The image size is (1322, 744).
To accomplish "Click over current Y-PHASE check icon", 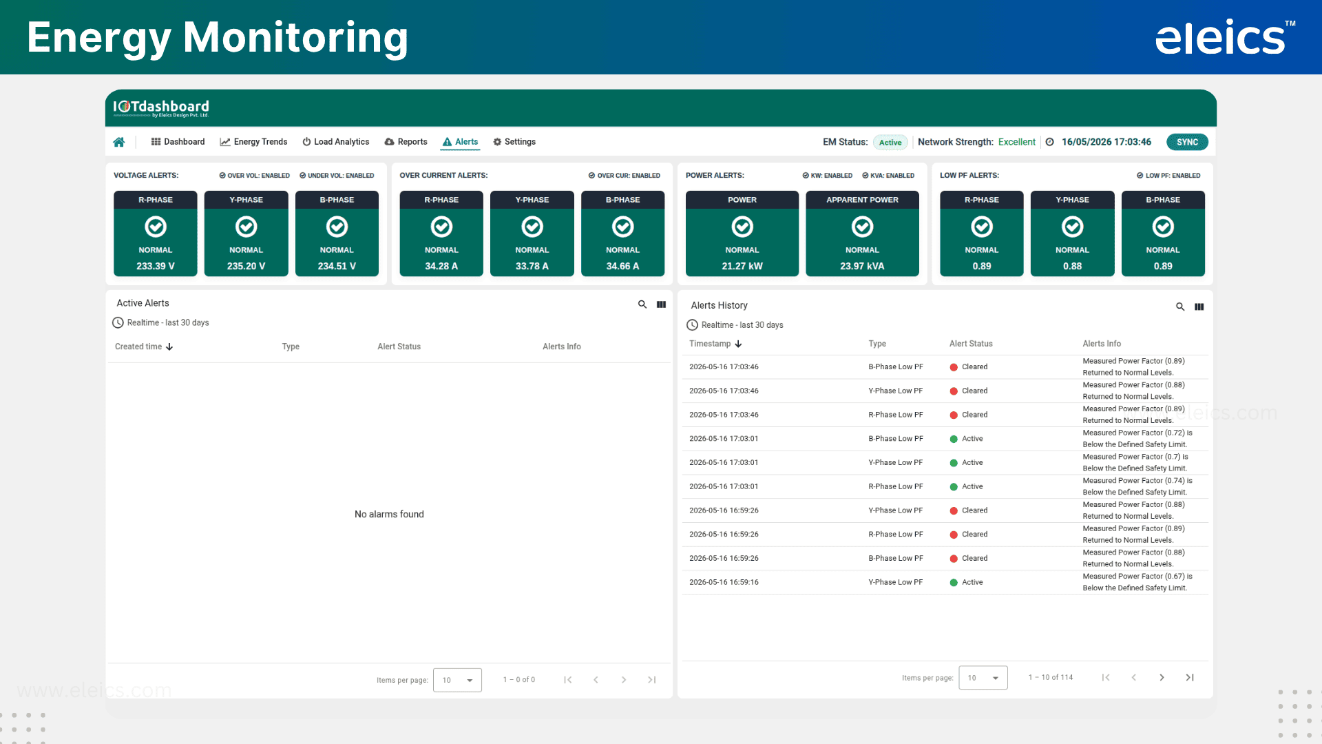I will 532,227.
